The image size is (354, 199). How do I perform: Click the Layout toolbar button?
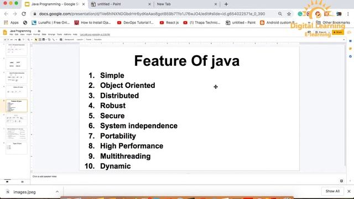tap(80, 40)
